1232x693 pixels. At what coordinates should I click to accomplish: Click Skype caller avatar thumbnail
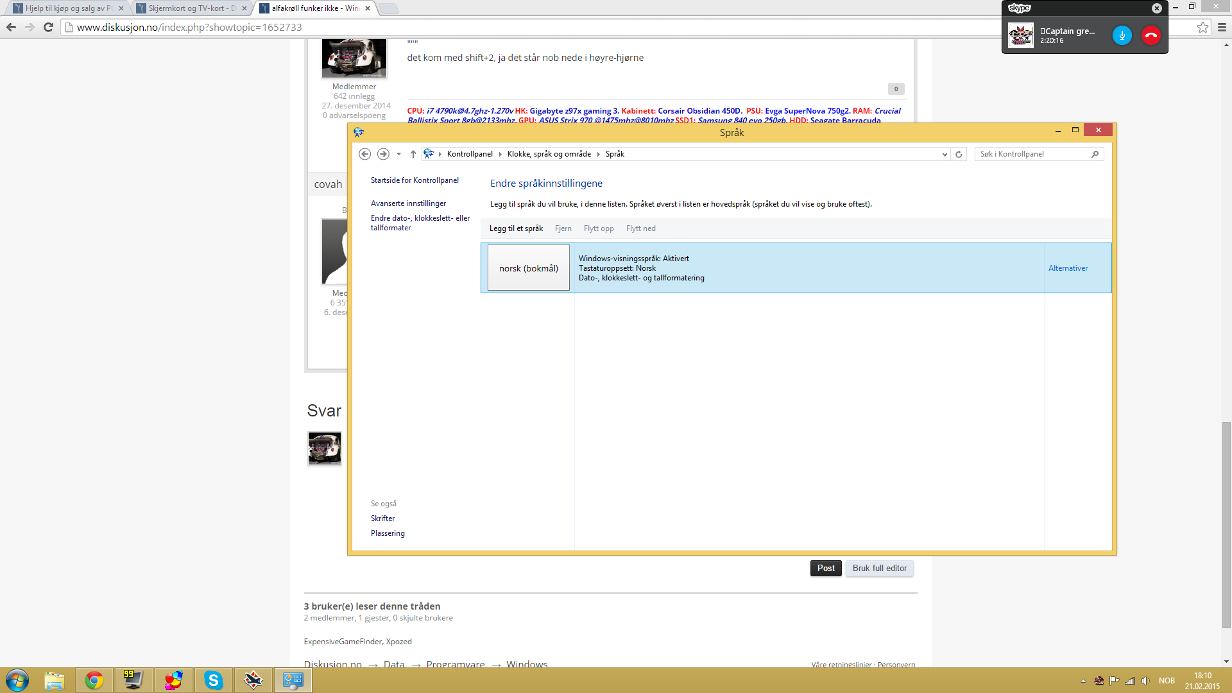pyautogui.click(x=1020, y=35)
